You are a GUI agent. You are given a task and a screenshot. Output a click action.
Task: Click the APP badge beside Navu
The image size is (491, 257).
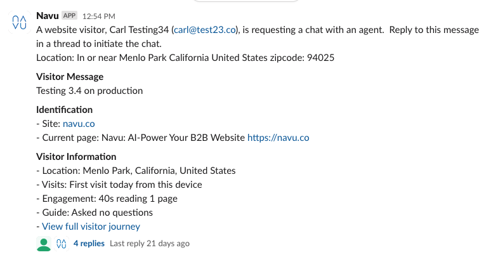(x=70, y=15)
